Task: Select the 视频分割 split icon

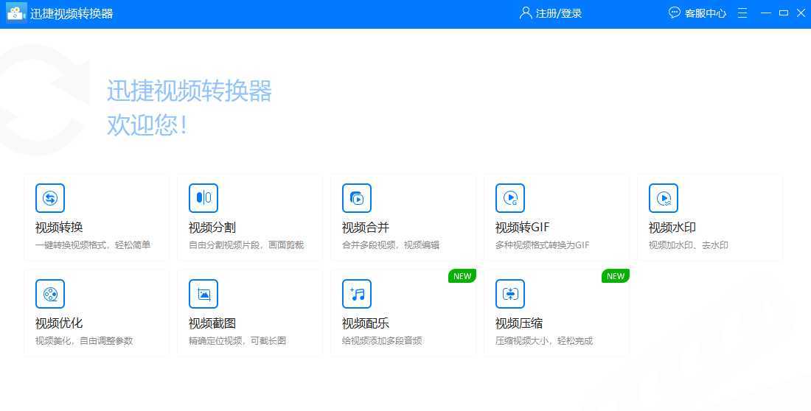Action: [x=203, y=198]
